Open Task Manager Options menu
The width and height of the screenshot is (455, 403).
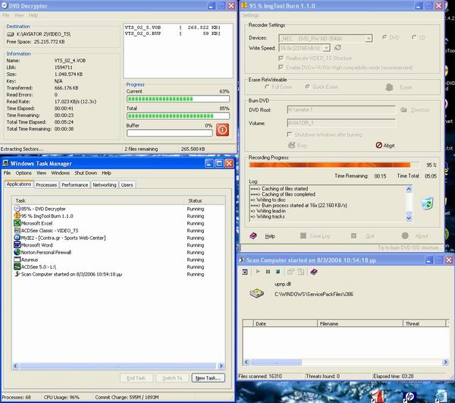[x=24, y=173]
